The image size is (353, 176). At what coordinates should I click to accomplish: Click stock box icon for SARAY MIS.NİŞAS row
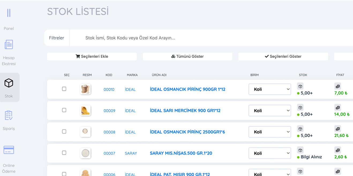click(300, 150)
